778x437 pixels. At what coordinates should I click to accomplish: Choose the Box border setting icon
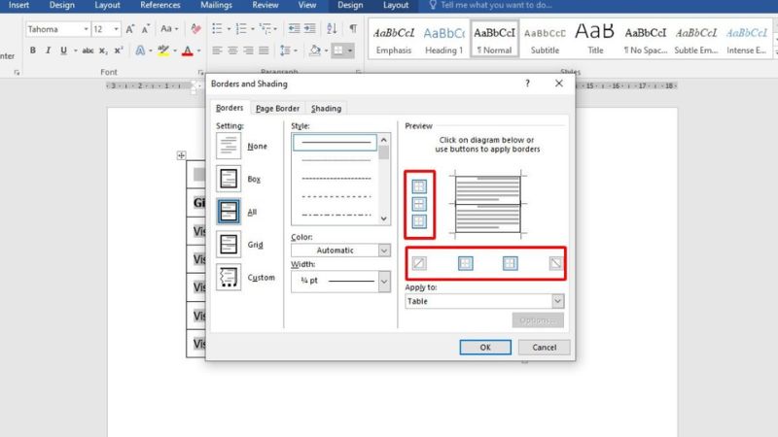[x=229, y=180]
